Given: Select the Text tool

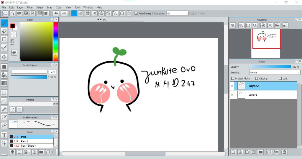Looking at the screenshot, I should 4,135.
